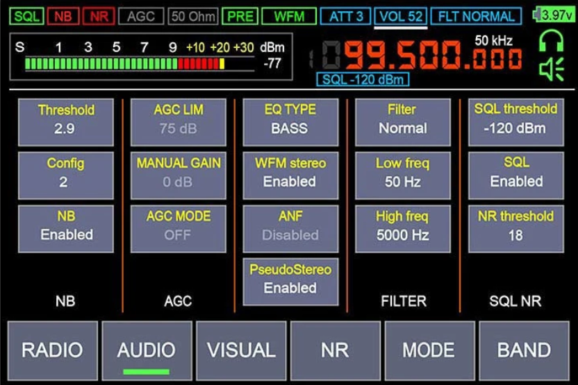
Task: Change the AGC MODE setting
Action: (178, 228)
